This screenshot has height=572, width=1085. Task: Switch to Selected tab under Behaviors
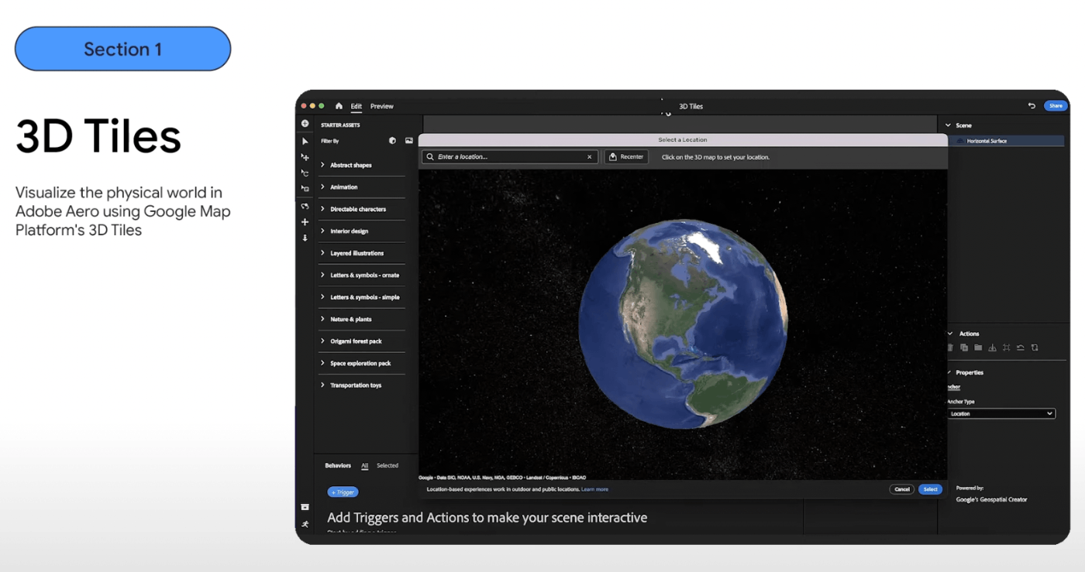(387, 465)
